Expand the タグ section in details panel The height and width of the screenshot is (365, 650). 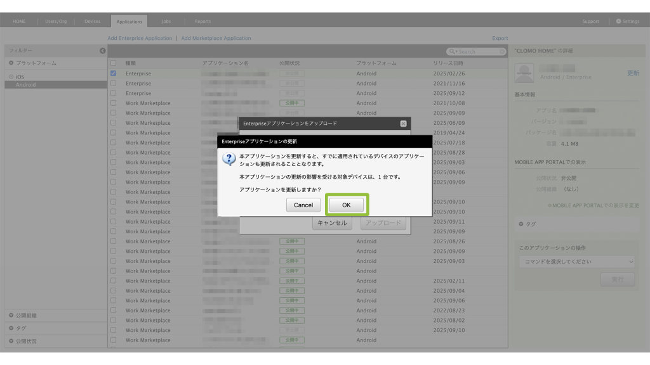click(x=521, y=224)
